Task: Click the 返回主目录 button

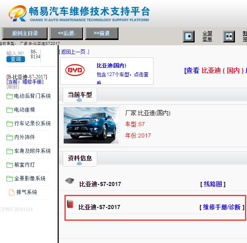Action: tap(25, 33)
